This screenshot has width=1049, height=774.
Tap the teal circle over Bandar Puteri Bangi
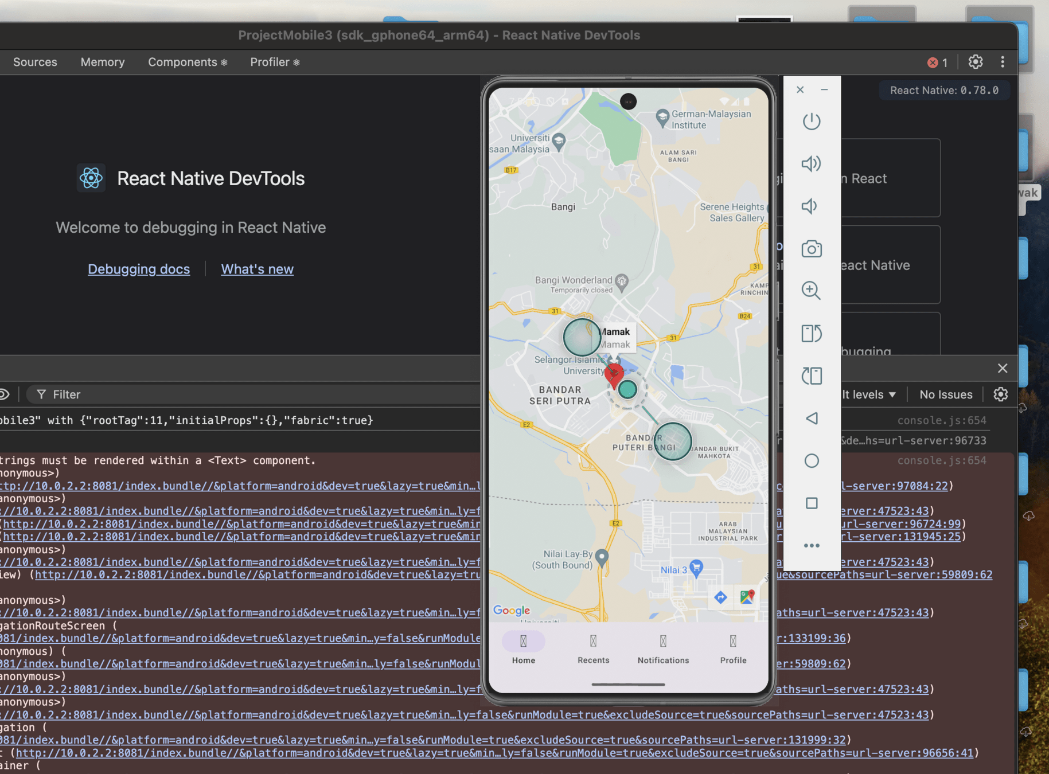click(x=673, y=441)
